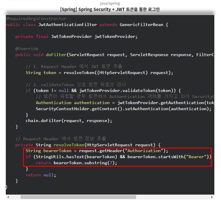Click the comment '// 토큰이 유효할 경우' line
The image size is (221, 205).
(125, 97)
